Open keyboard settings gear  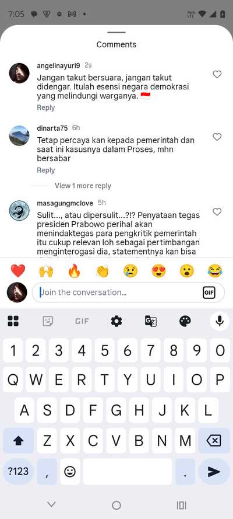click(x=116, y=321)
